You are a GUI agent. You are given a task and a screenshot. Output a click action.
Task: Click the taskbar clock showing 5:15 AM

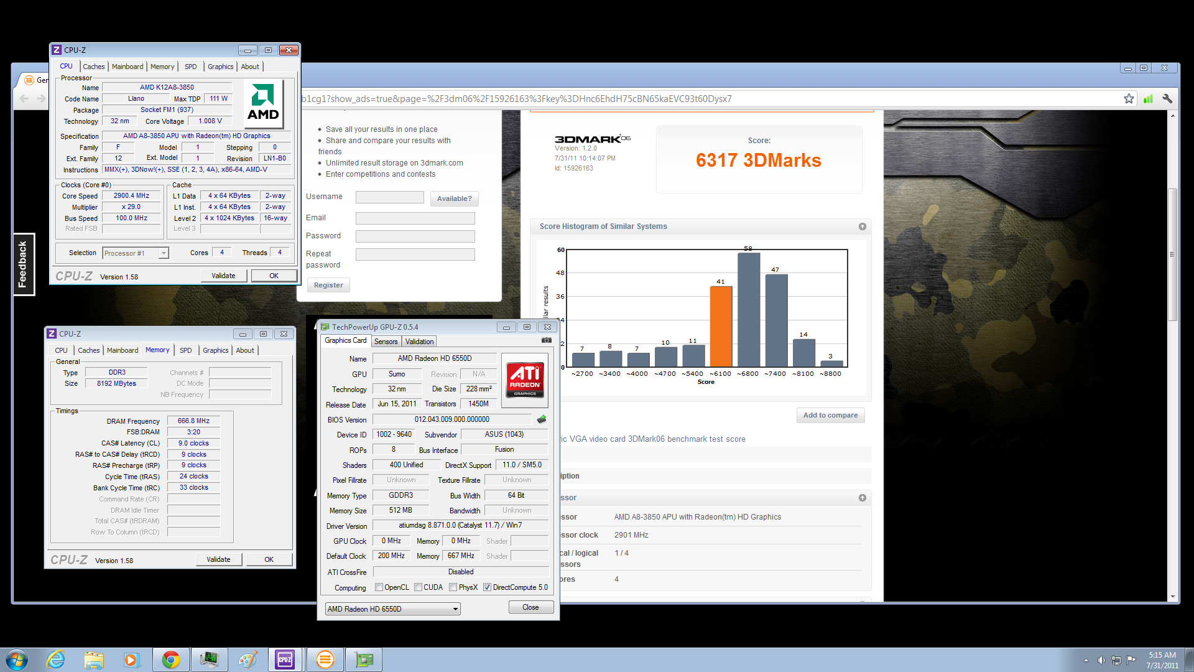[1162, 660]
